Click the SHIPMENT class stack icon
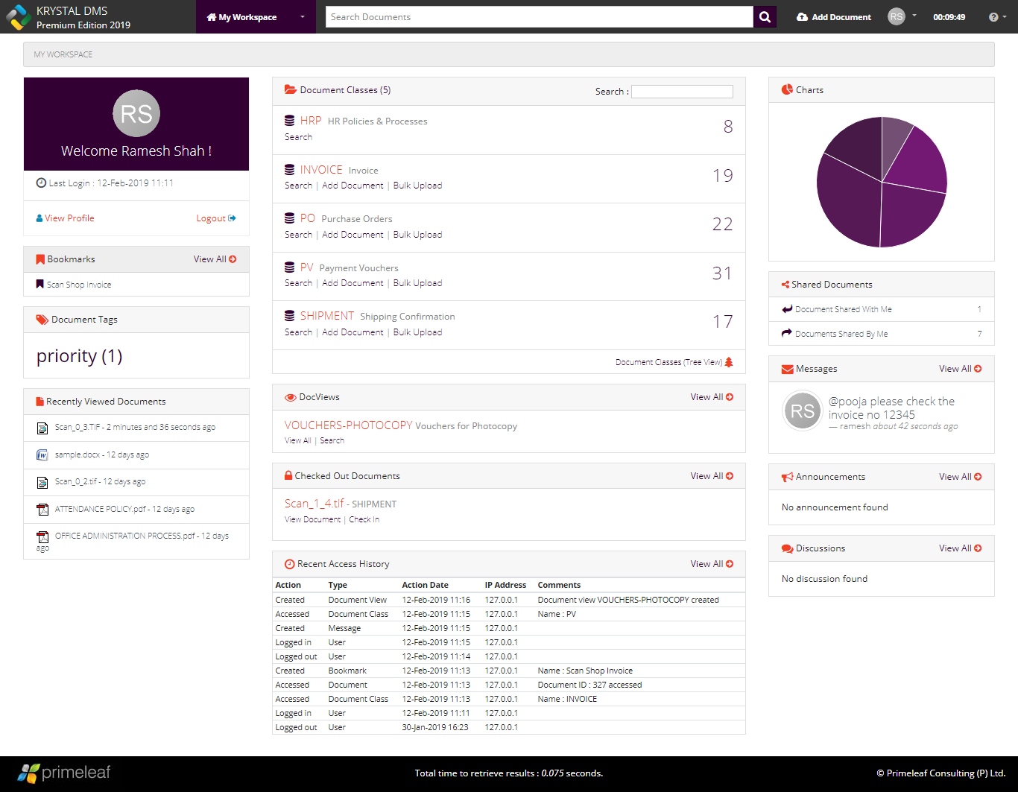The image size is (1018, 792). tap(289, 316)
